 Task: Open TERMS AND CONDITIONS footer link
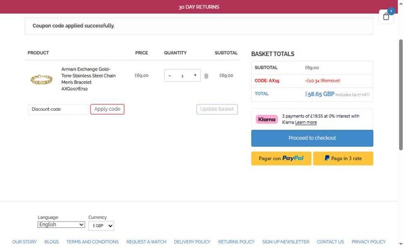[93, 242]
